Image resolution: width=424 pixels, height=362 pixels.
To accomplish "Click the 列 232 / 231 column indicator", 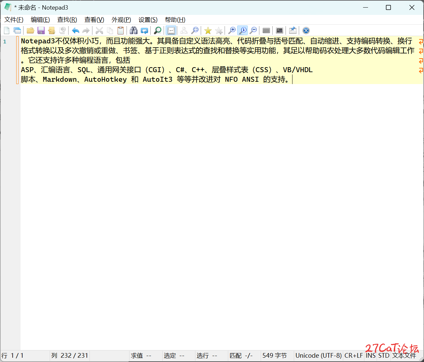I will tap(70, 356).
